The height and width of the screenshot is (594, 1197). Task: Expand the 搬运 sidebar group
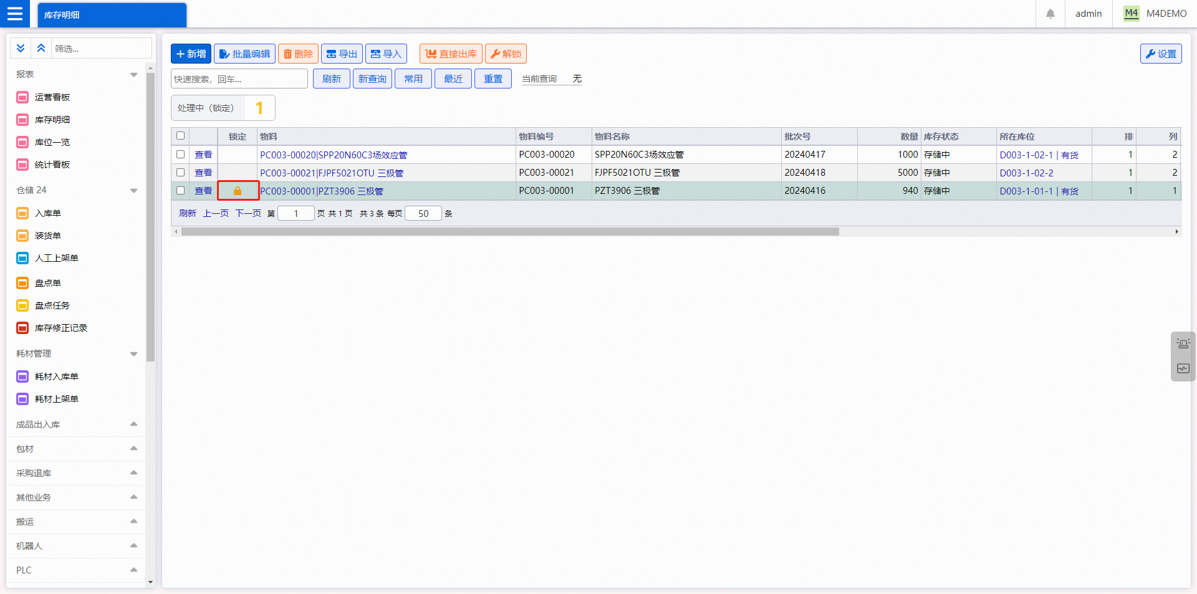134,521
